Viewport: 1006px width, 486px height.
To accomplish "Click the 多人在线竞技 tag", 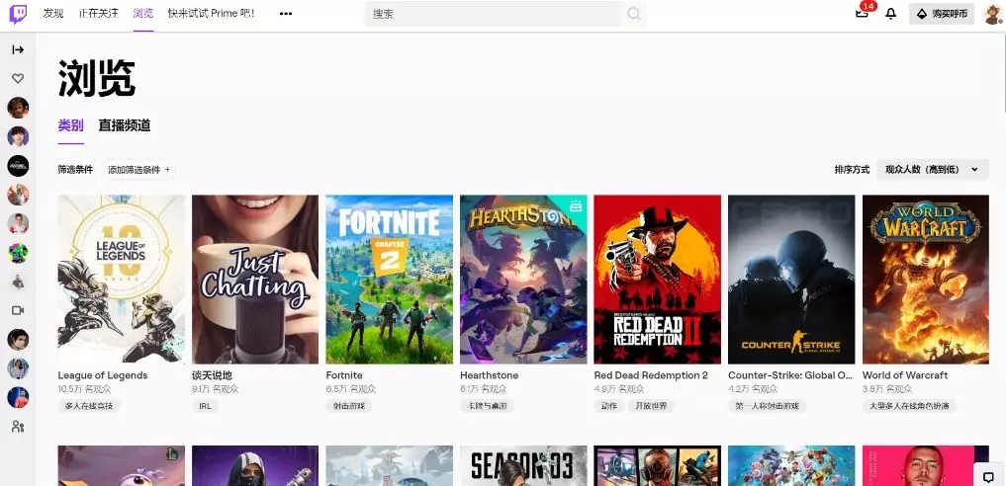I will click(89, 406).
